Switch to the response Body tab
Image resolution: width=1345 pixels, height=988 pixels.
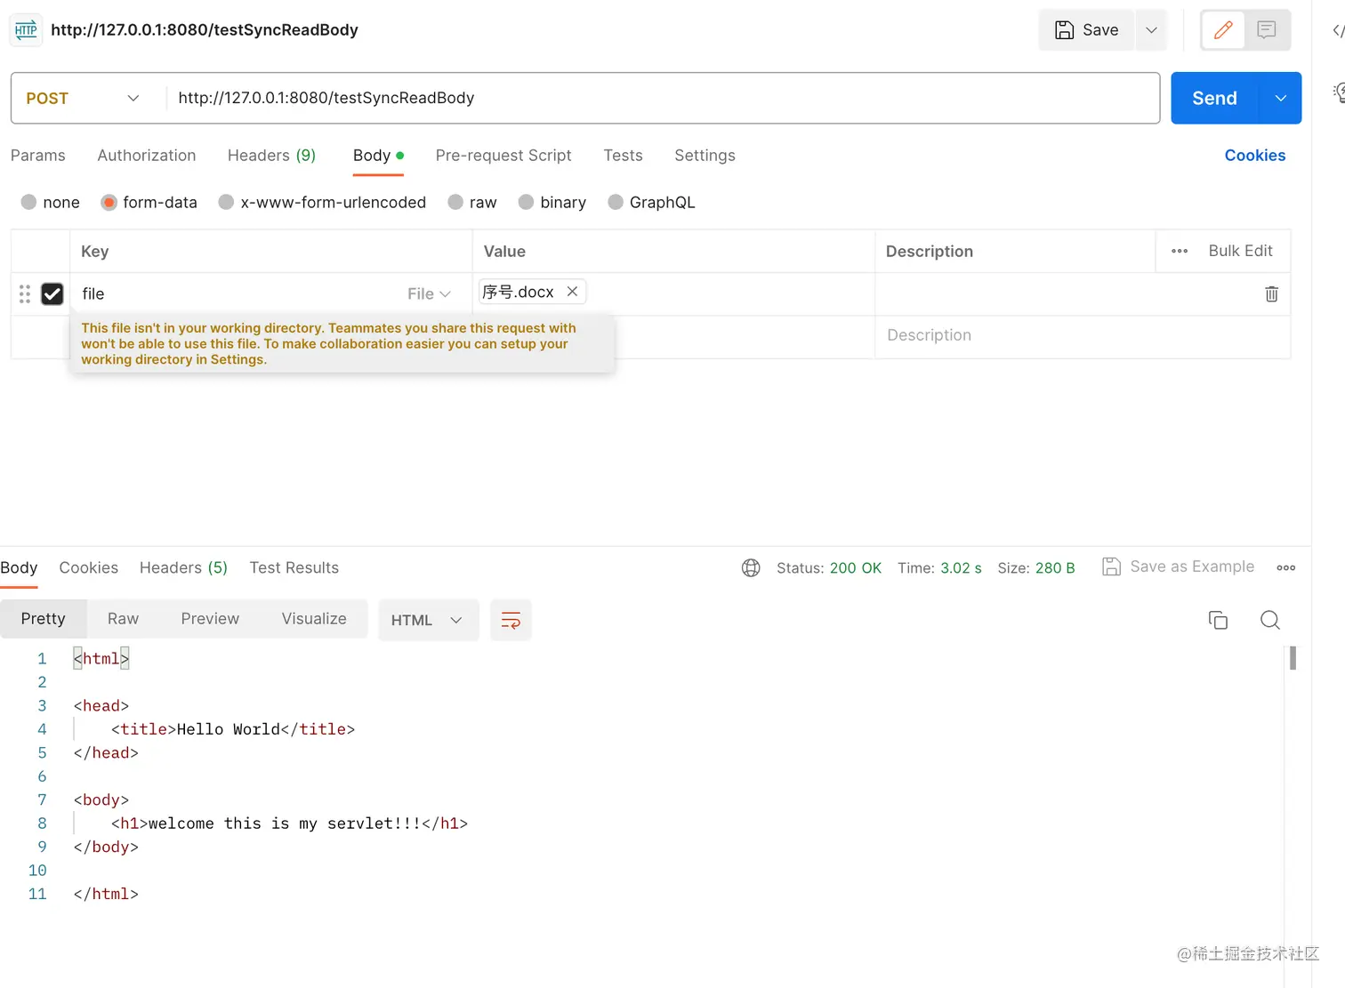pos(19,567)
